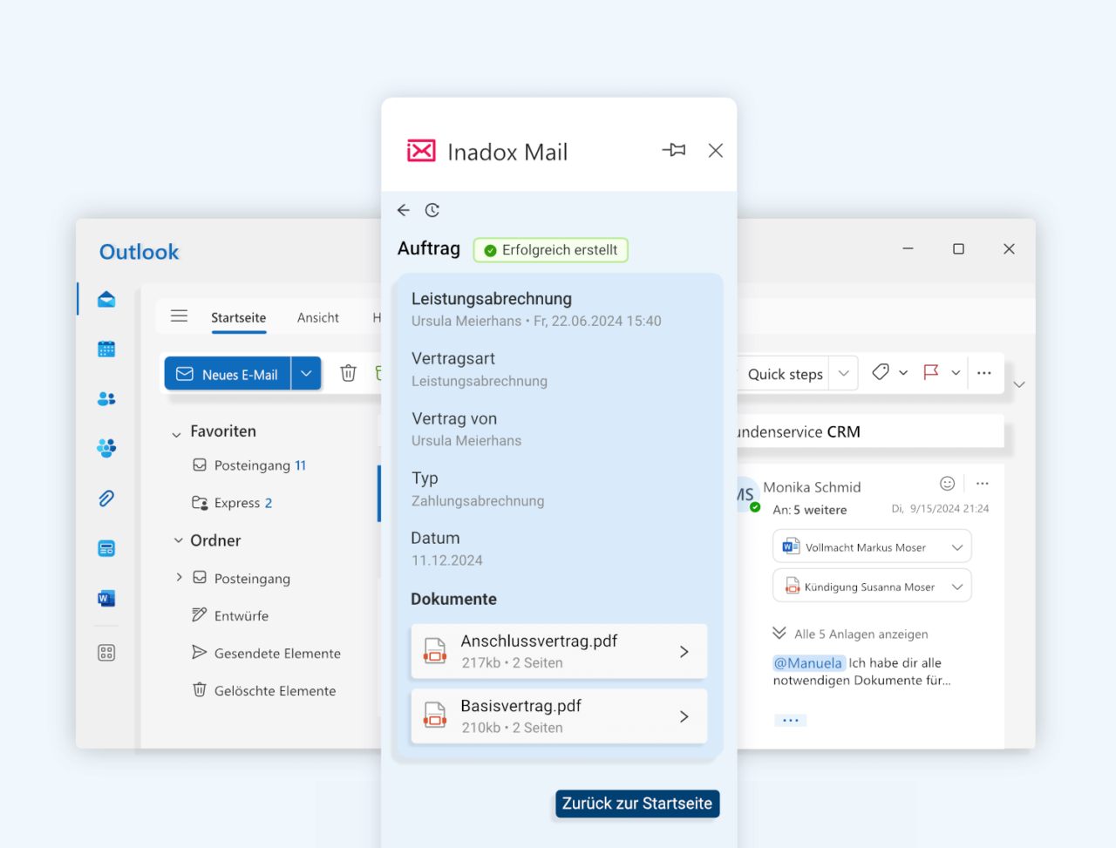This screenshot has width=1116, height=848.
Task: Expand the Quick steps dropdown
Action: pos(843,373)
